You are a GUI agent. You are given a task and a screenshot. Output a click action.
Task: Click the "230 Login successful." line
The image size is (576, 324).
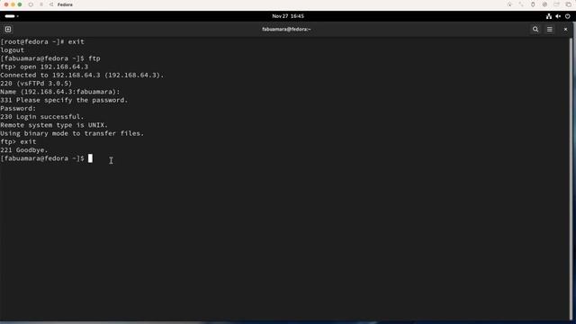42,117
